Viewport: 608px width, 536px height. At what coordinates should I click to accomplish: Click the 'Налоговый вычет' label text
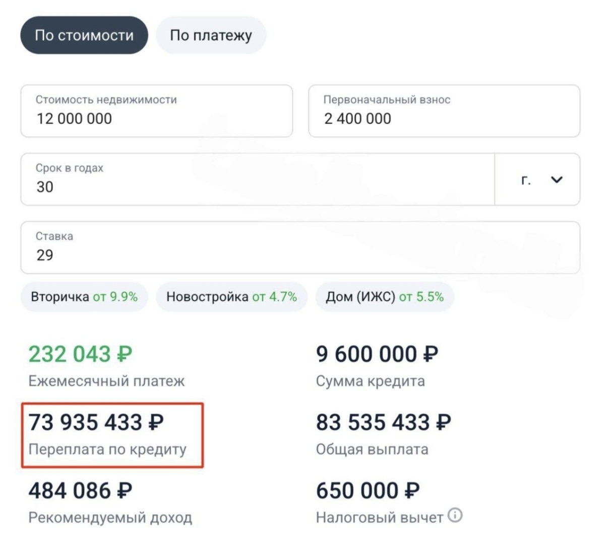pos(379,517)
